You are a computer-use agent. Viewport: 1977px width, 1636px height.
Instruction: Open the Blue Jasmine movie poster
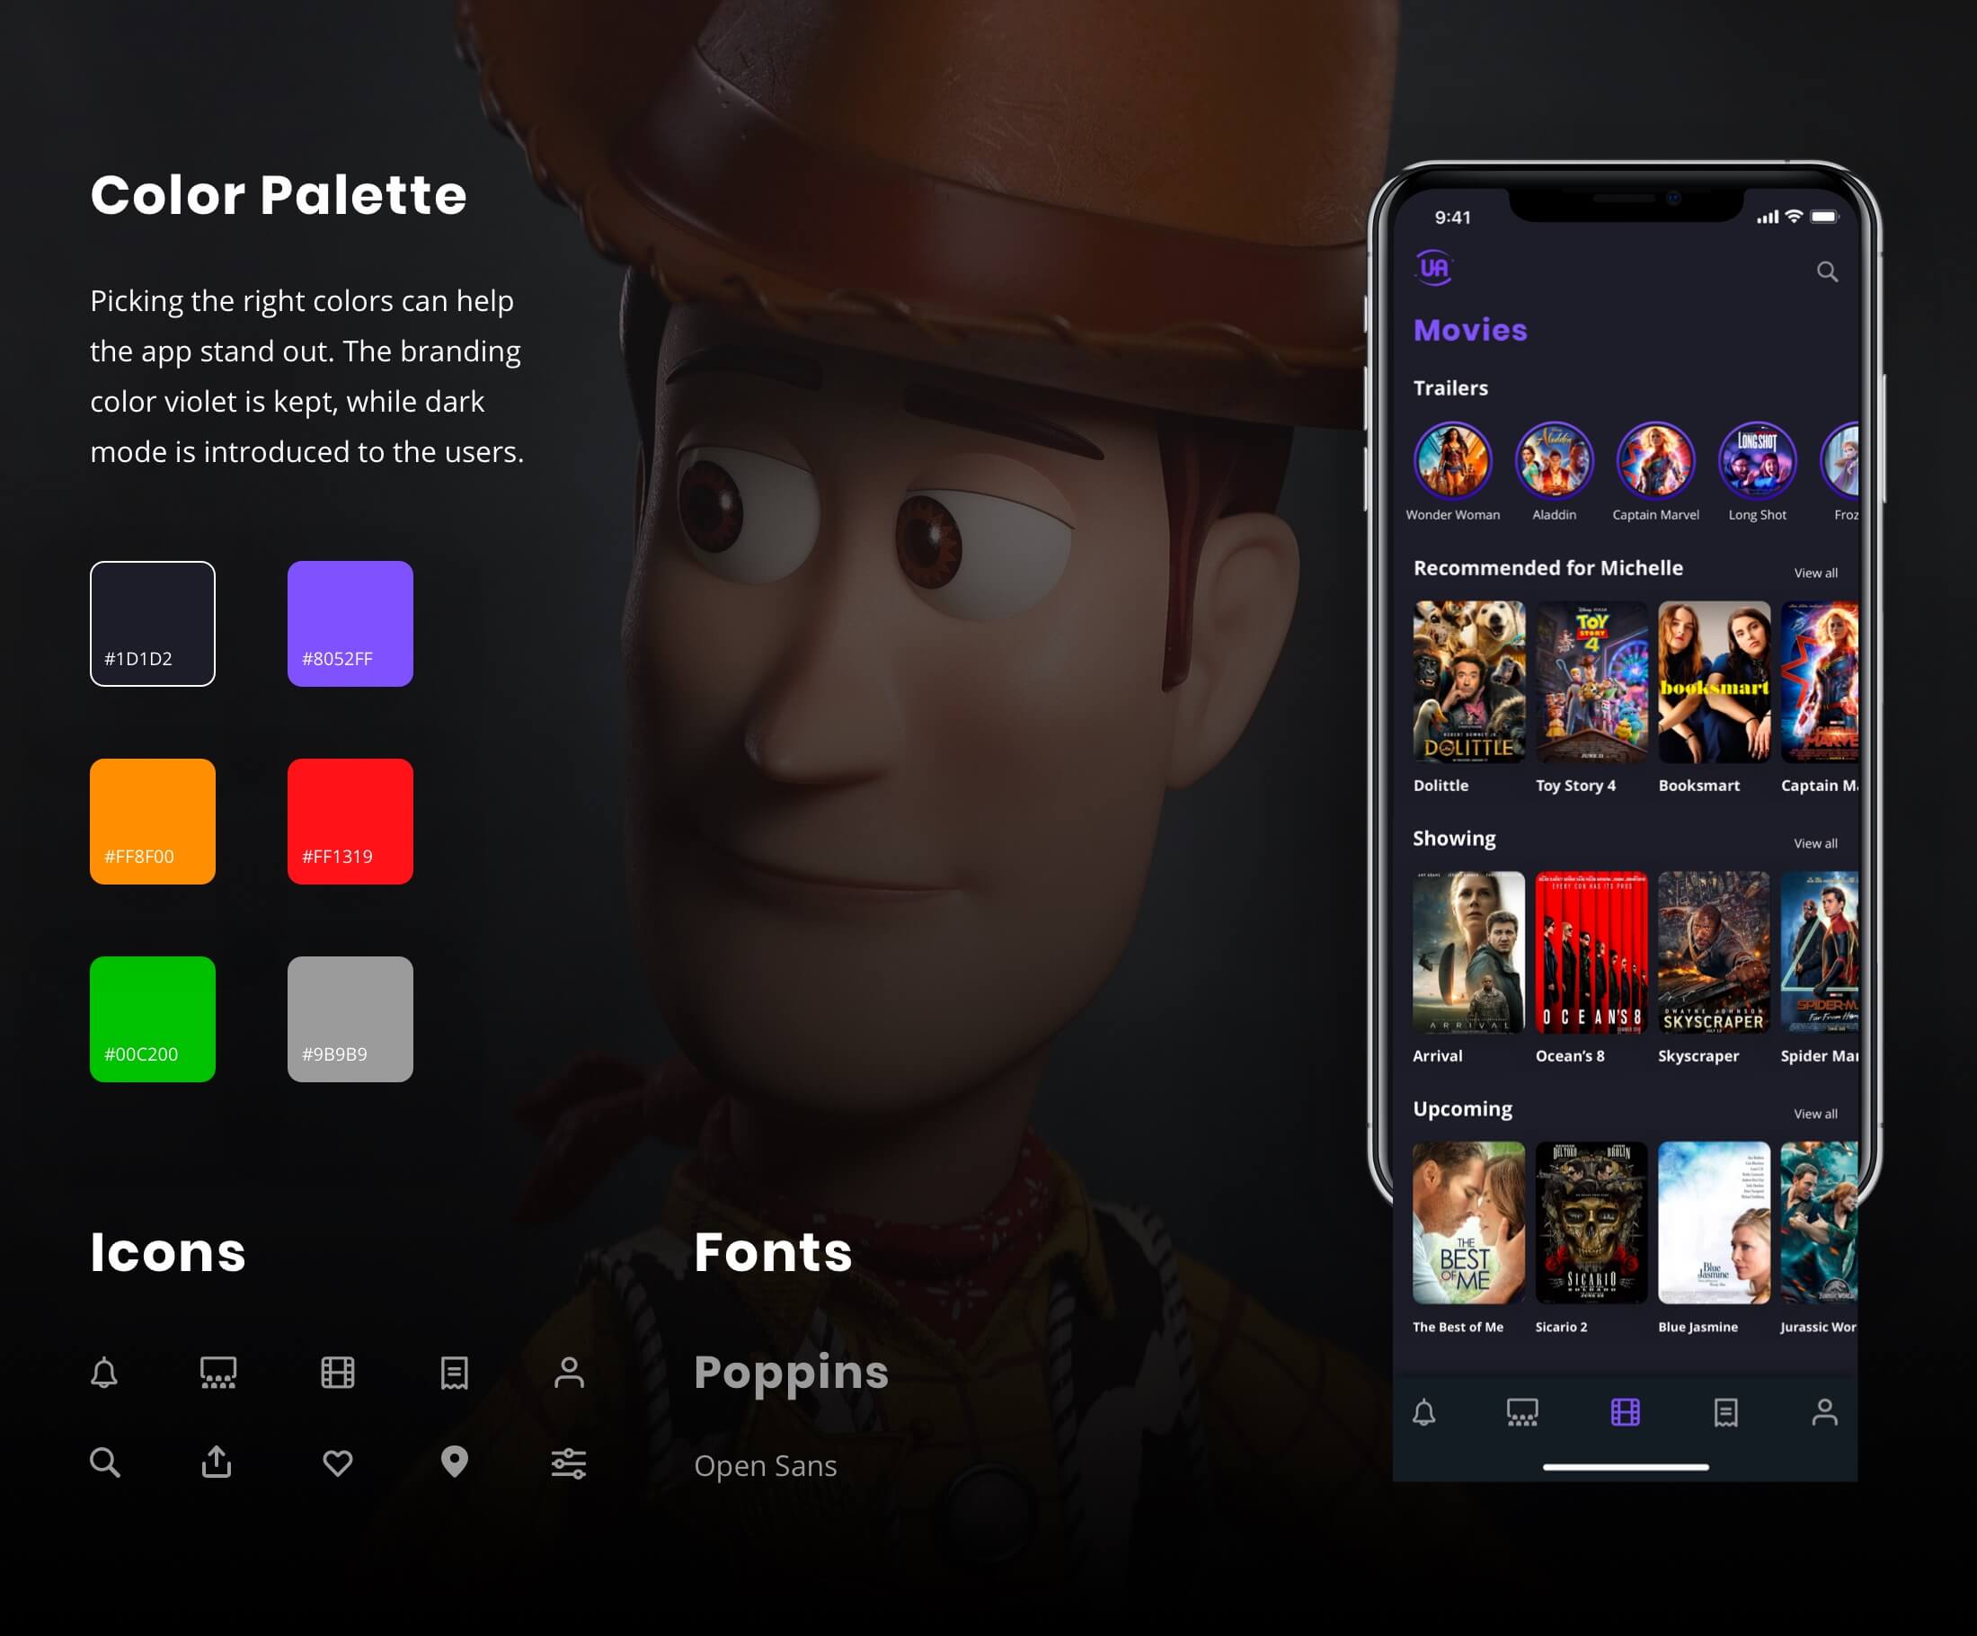point(1714,1223)
